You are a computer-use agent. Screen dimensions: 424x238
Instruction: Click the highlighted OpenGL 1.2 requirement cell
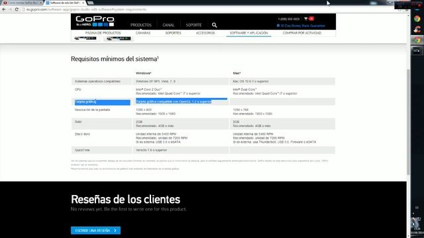(x=174, y=102)
